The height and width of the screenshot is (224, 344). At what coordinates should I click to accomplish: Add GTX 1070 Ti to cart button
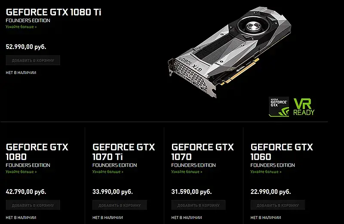coord(120,205)
